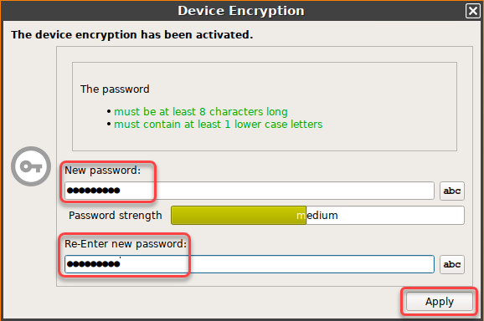Focus the Re-Enter new password field

click(250, 264)
